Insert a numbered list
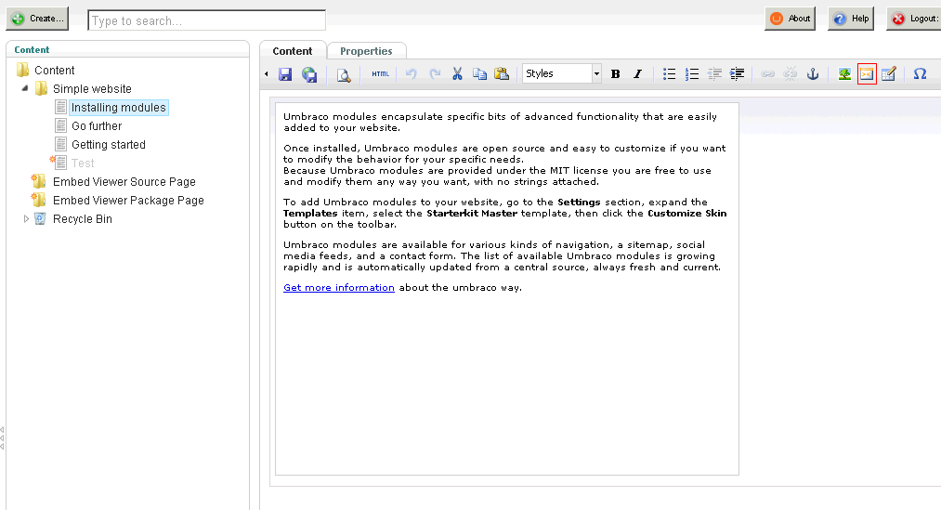Viewport: 941px width, 510px height. (x=692, y=73)
